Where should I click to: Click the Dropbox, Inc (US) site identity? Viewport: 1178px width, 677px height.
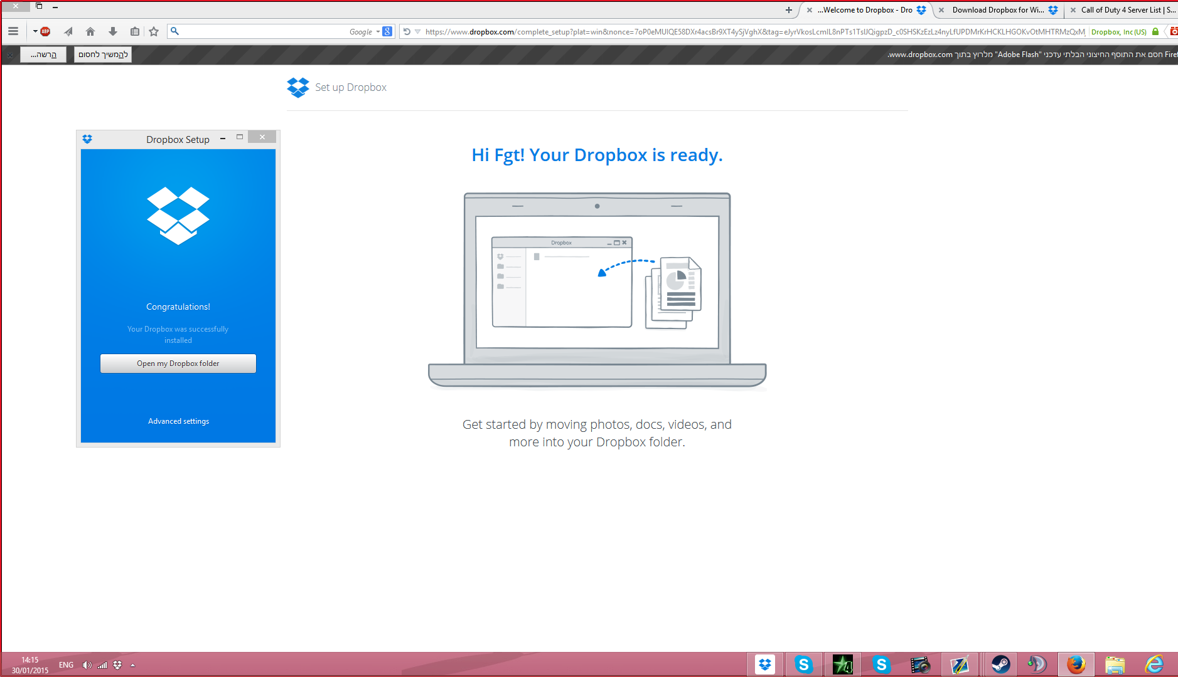(1119, 32)
